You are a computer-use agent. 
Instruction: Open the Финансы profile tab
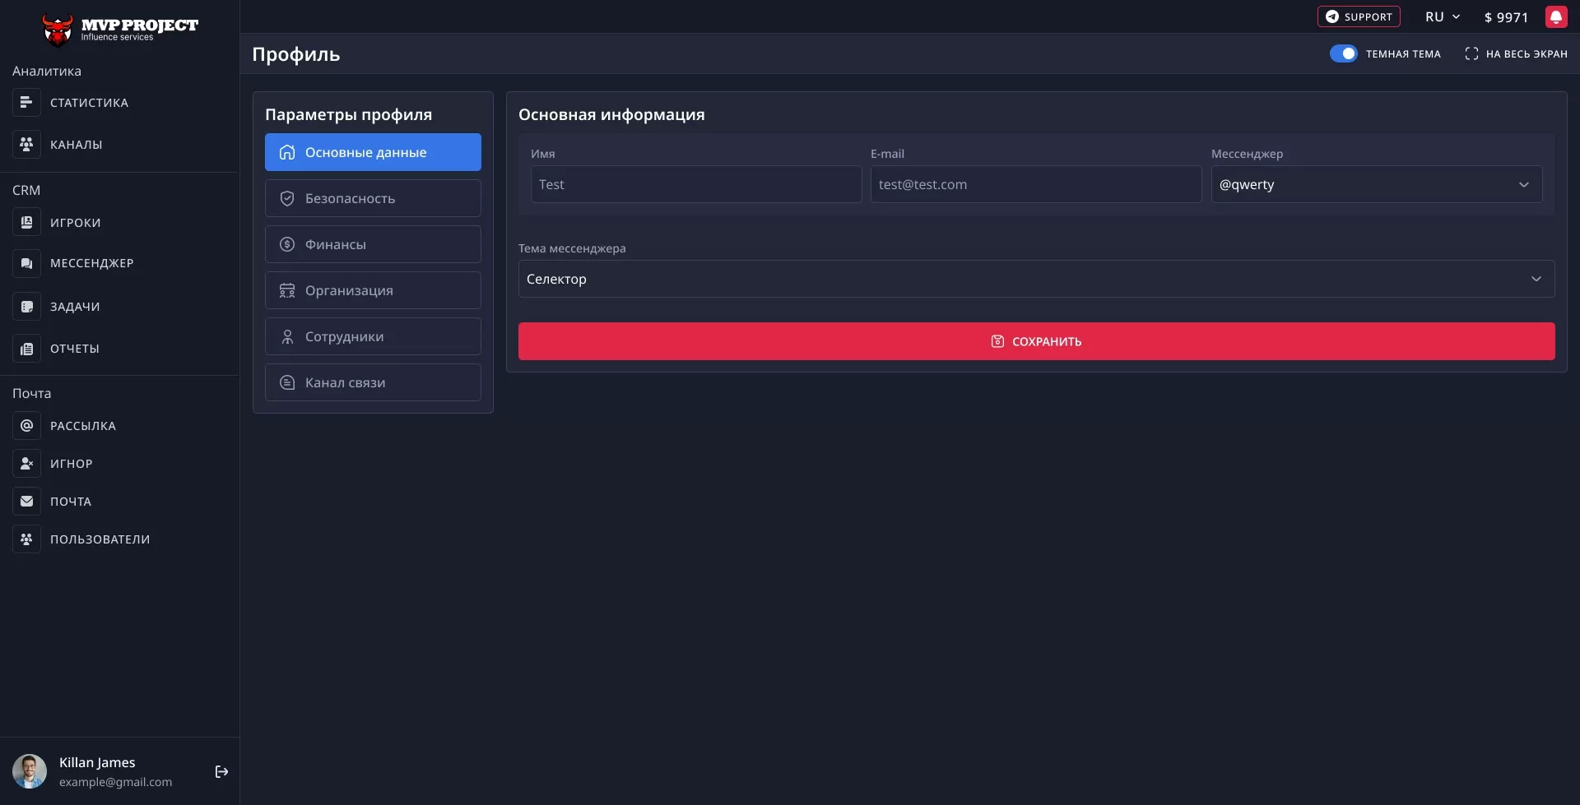372,243
